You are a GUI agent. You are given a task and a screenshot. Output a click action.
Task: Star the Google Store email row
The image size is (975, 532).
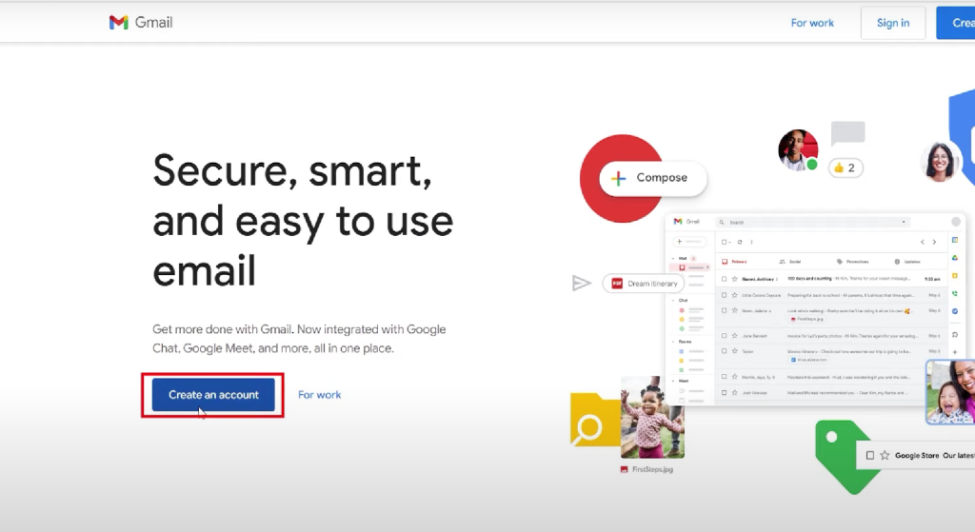tap(885, 456)
